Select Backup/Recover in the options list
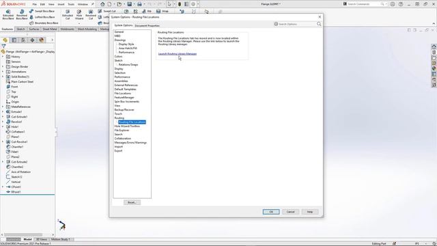The image size is (437, 246). pyautogui.click(x=124, y=110)
